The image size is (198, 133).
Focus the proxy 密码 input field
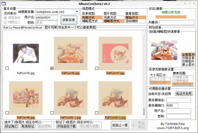coord(179,116)
